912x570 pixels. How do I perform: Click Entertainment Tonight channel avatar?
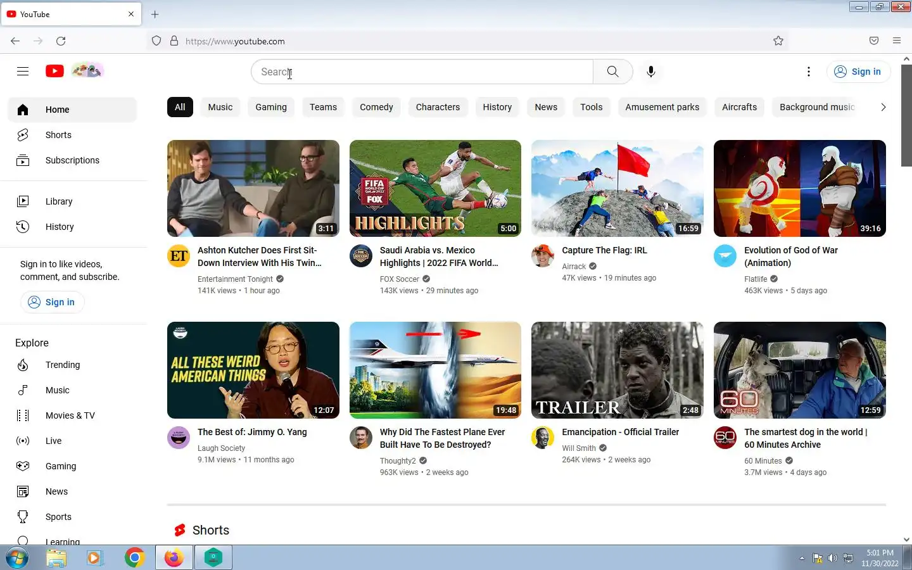pyautogui.click(x=179, y=256)
